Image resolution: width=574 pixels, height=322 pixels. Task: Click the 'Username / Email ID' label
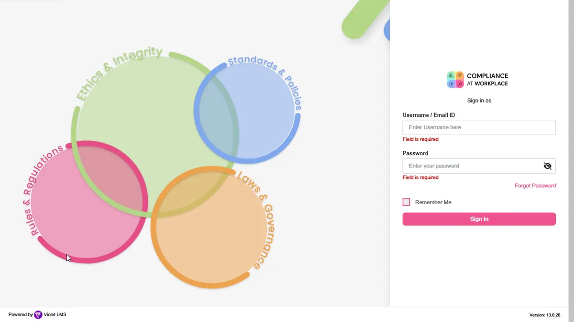[429, 115]
